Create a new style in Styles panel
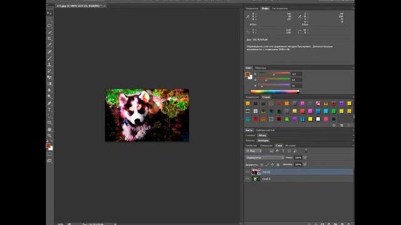 click(x=341, y=126)
